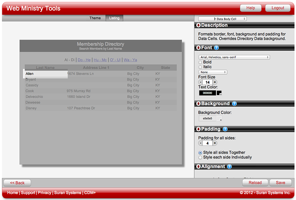
Task: Switch to the Listing tab
Action: pyautogui.click(x=114, y=18)
